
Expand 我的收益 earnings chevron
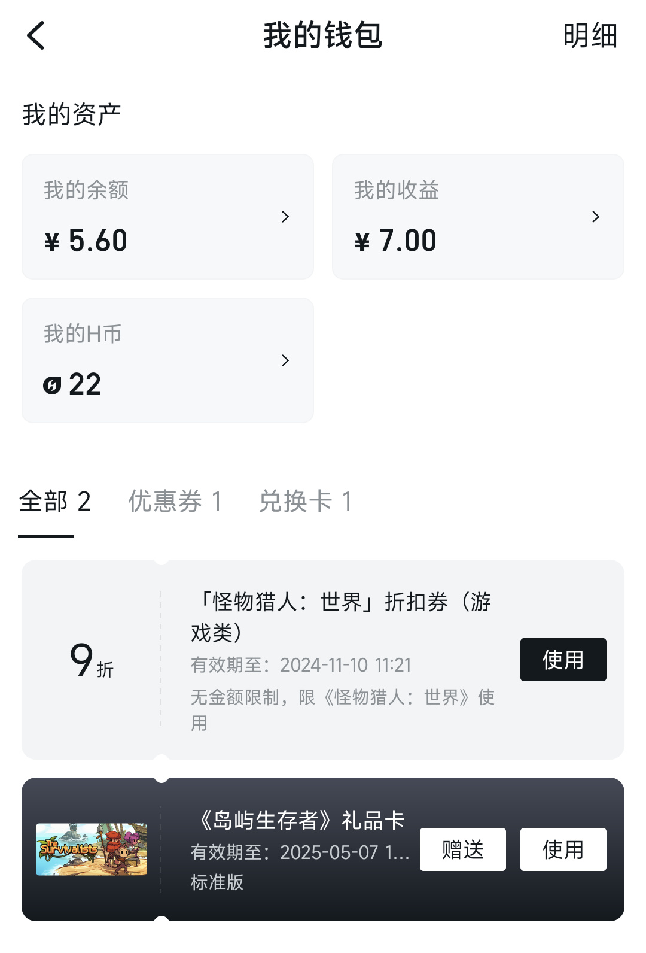tap(595, 217)
